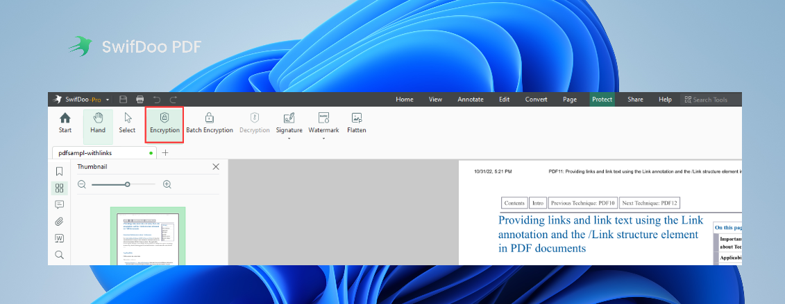Screen dimensions: 785x304
Task: Expand the Watermark dropdown arrow
Action: point(323,138)
